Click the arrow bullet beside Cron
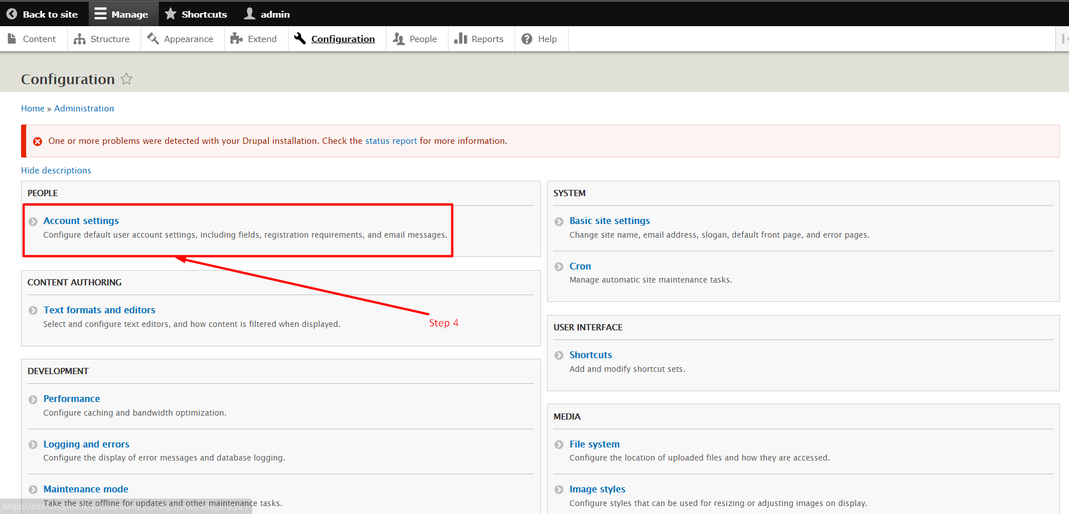Screen dimensions: 1069x514 (559, 267)
